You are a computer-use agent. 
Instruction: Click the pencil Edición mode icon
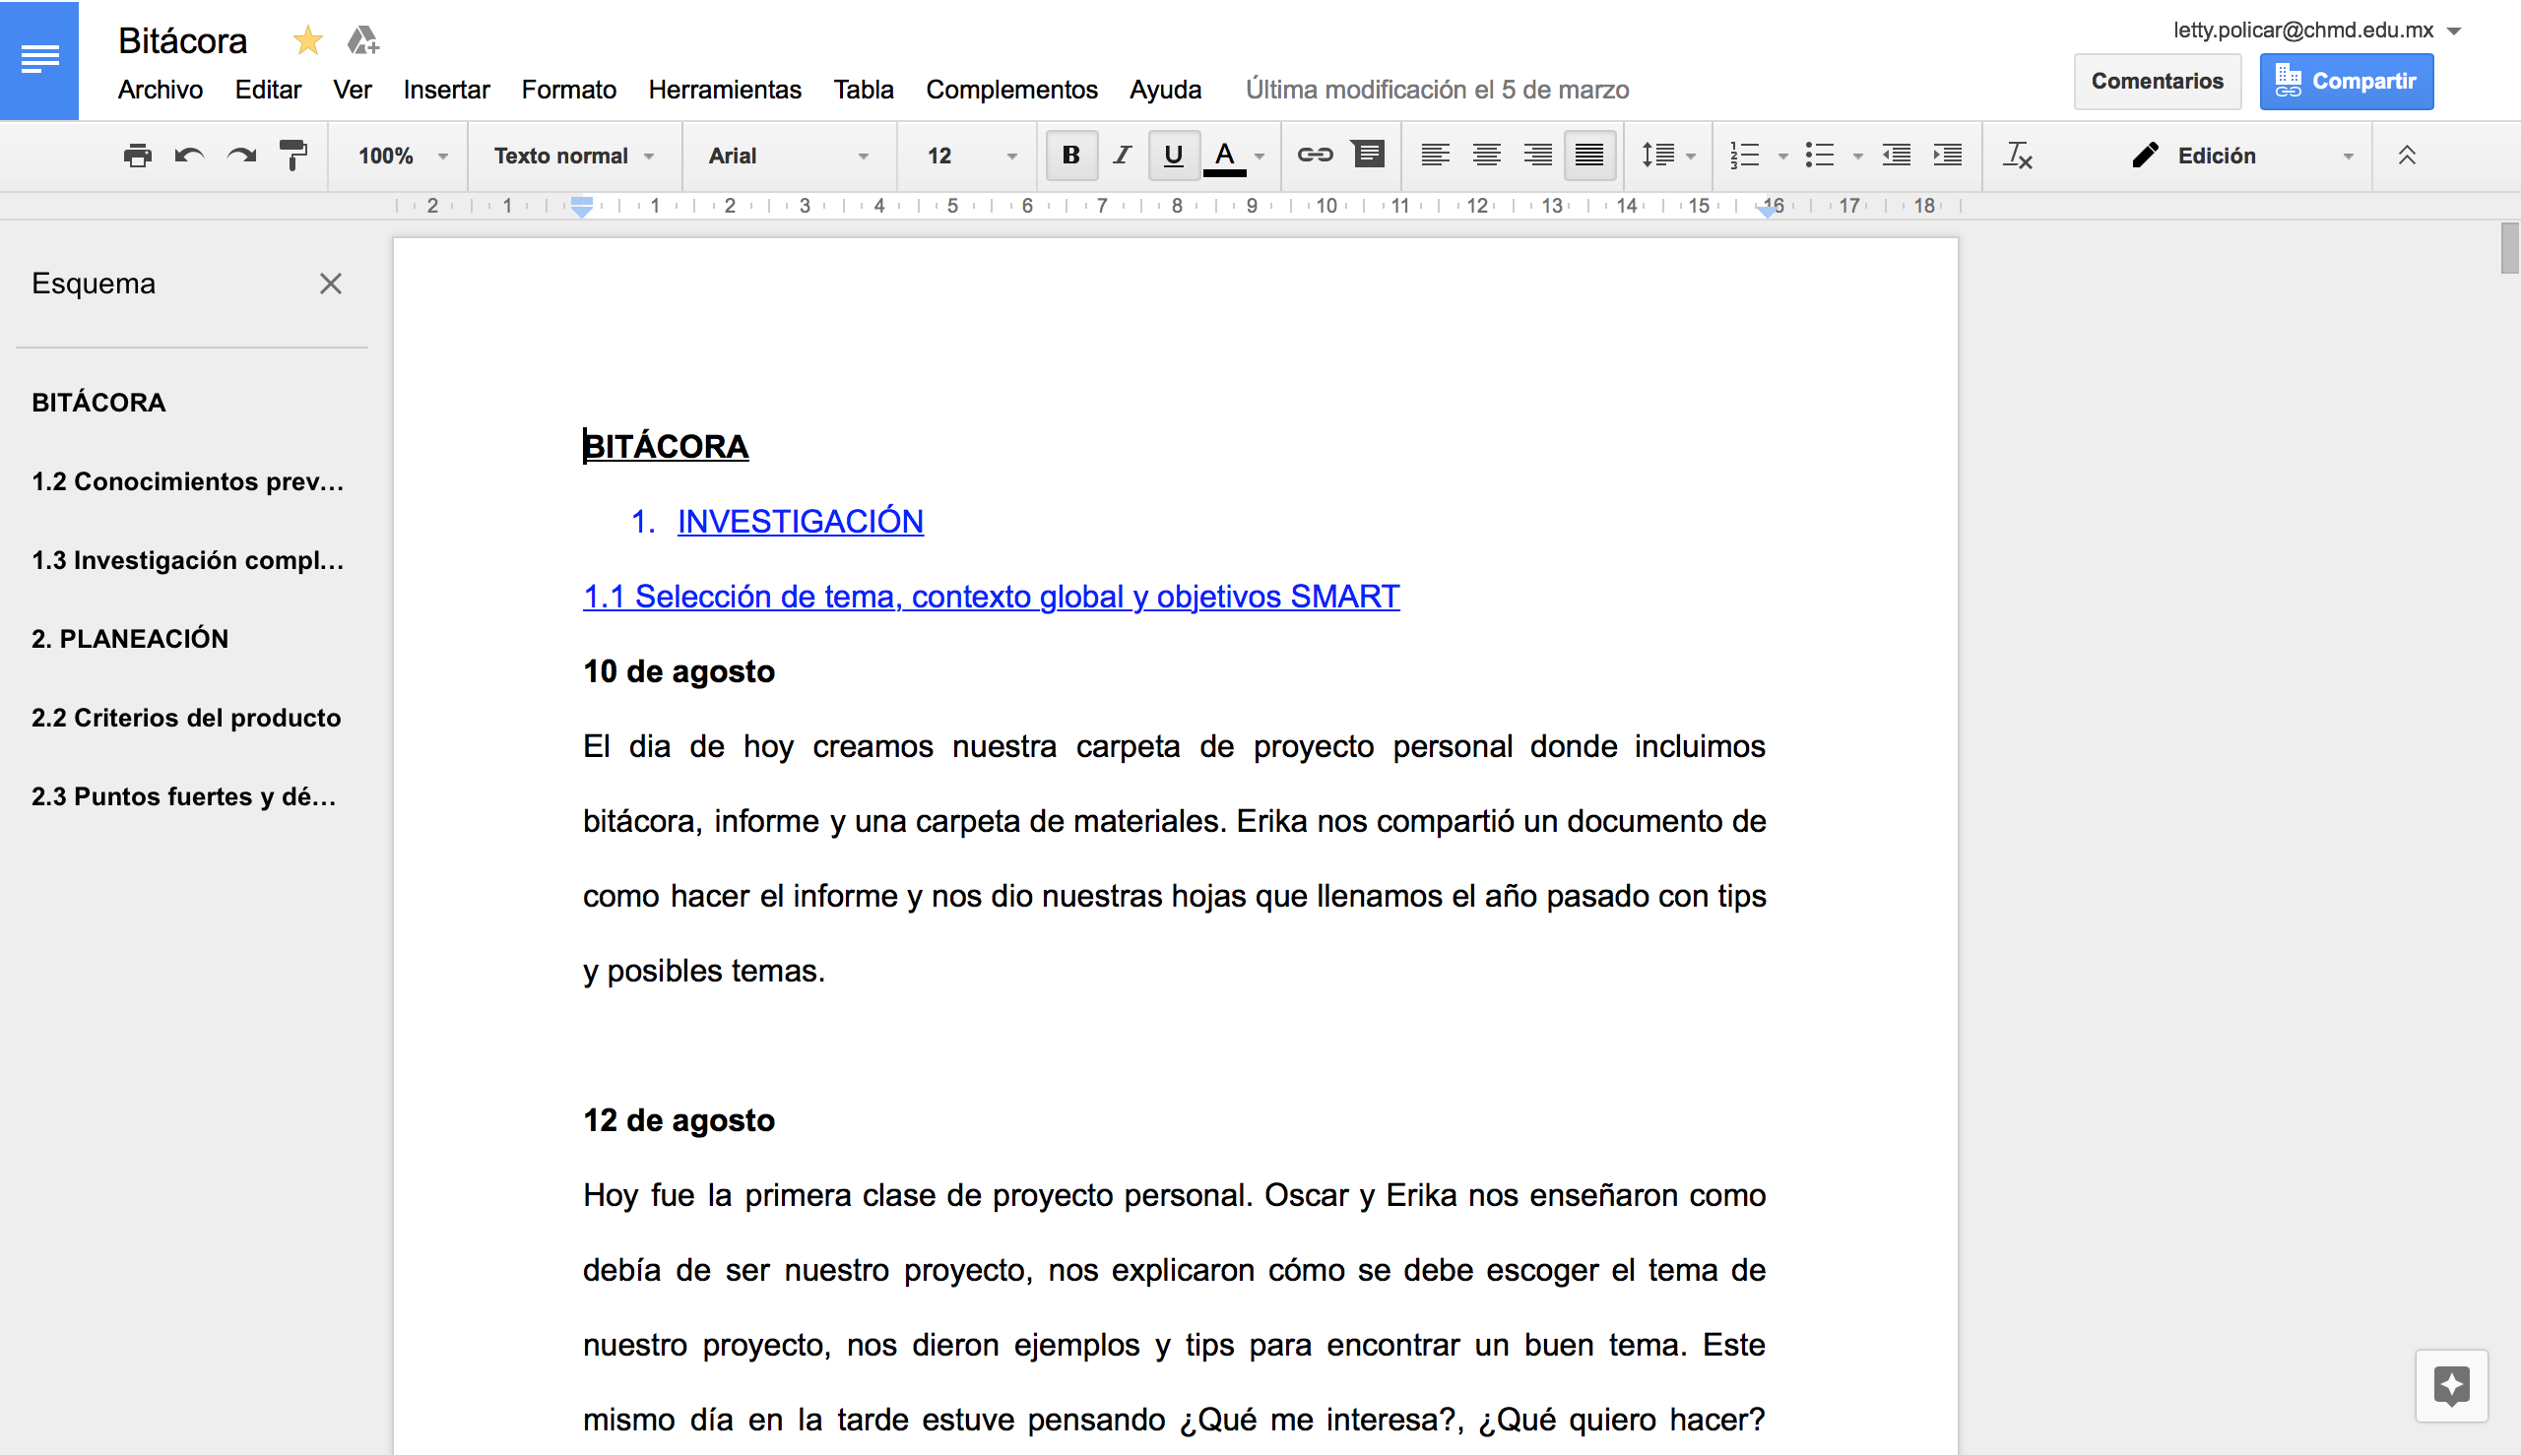[x=2144, y=155]
